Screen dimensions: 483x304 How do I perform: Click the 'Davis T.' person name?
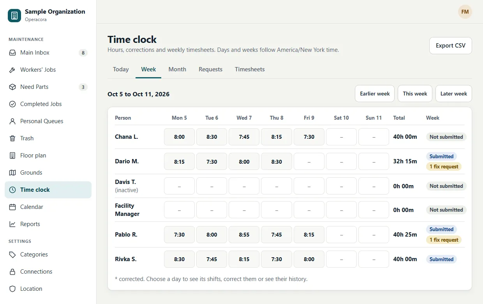click(125, 182)
